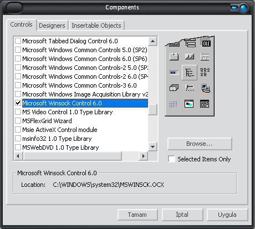Viewport: 255px width, 229px height.
Task: Select row text 'MS Video Control 1.0 Type Library'
Action: point(68,112)
